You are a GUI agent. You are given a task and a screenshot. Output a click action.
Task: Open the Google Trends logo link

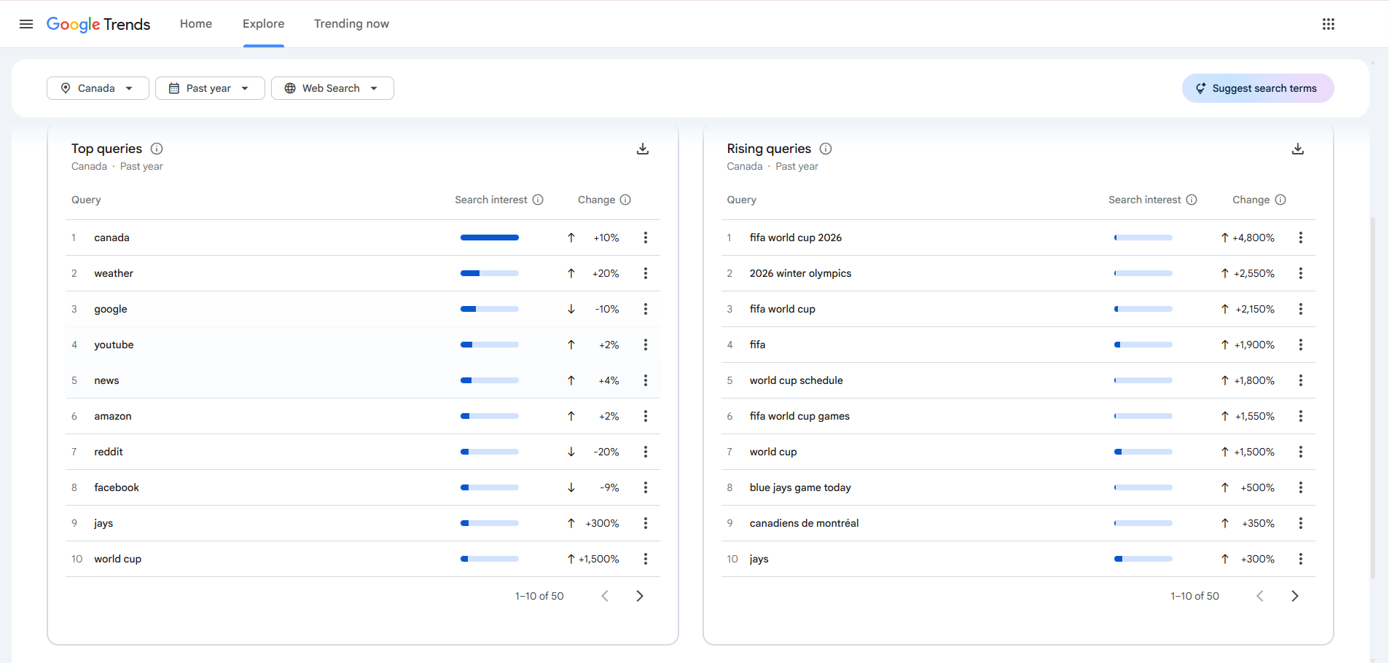click(98, 24)
